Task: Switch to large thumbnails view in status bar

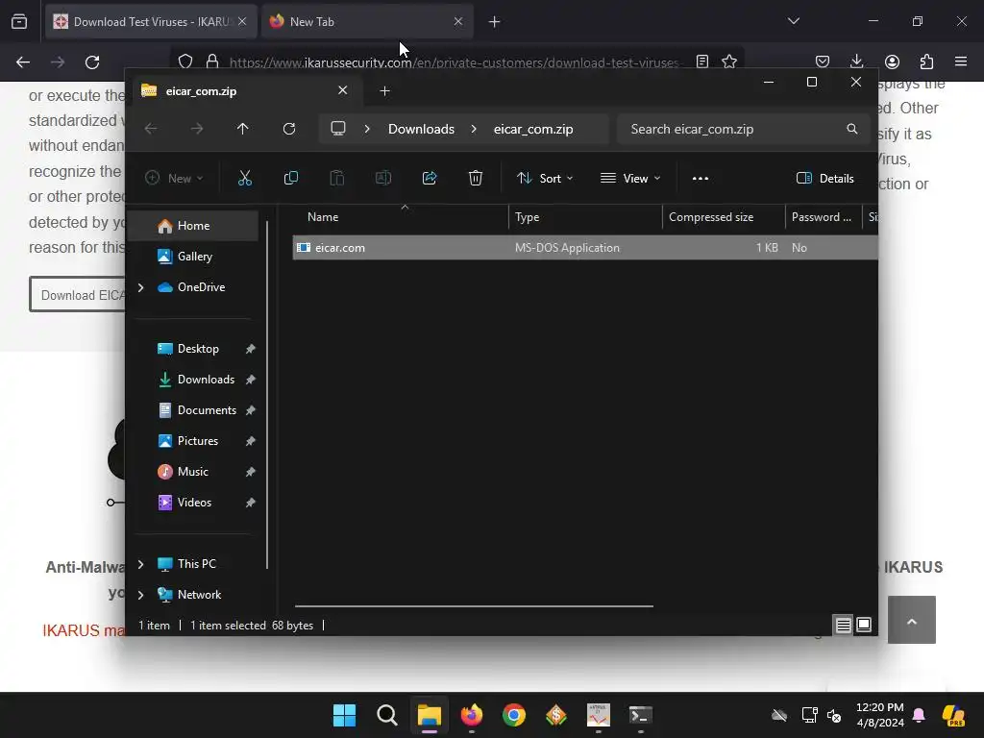Action: pos(864,625)
